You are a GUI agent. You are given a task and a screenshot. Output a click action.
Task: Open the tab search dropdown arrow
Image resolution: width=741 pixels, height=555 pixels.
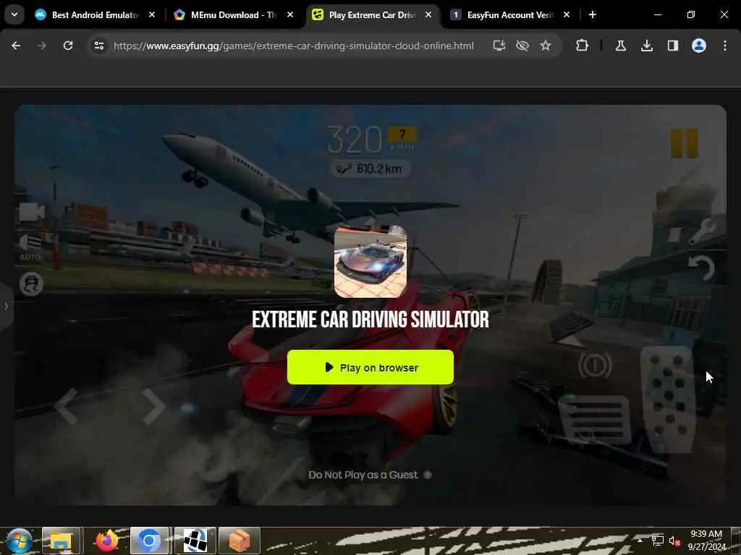pos(14,14)
